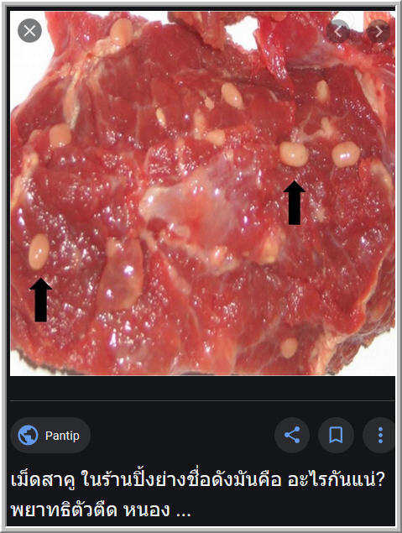Select the cyst above right black arrow
402x533 pixels.
pyautogui.click(x=294, y=154)
